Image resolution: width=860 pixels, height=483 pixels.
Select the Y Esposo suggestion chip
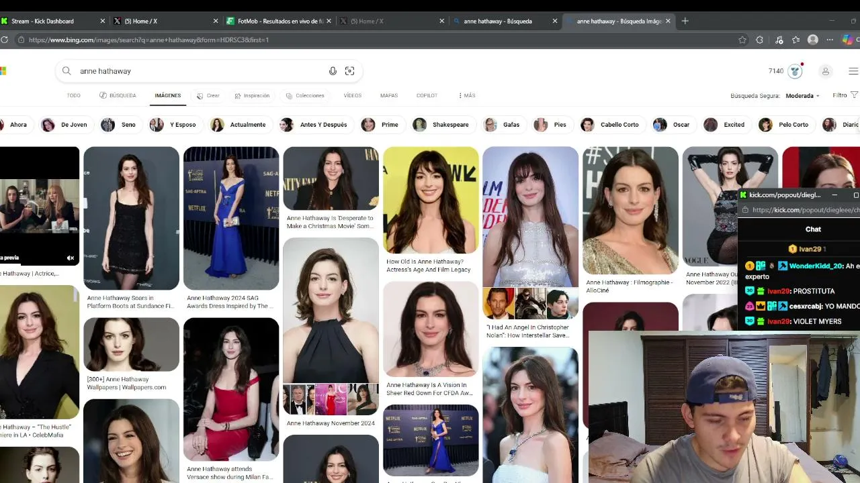pos(174,125)
